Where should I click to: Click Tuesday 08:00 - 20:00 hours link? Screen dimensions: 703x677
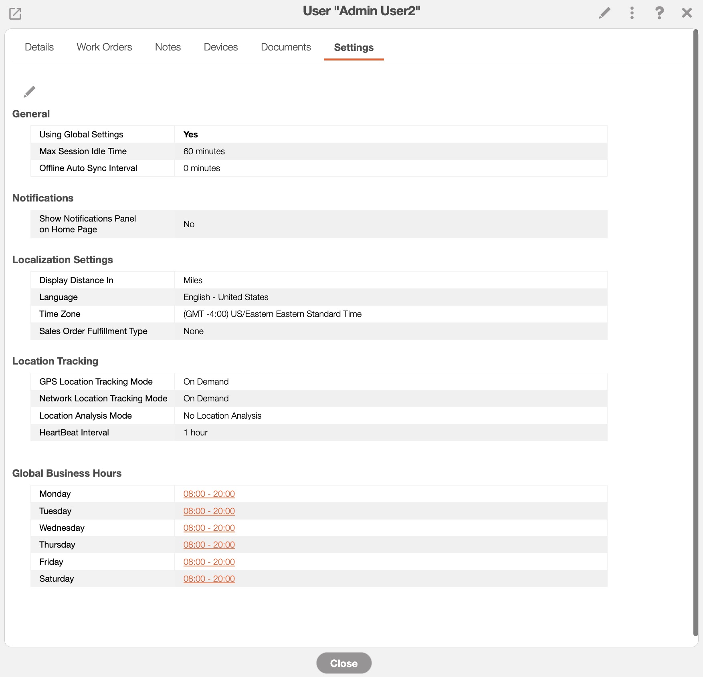(209, 511)
